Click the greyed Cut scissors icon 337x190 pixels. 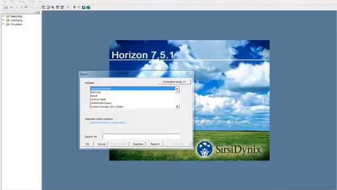[17, 7]
